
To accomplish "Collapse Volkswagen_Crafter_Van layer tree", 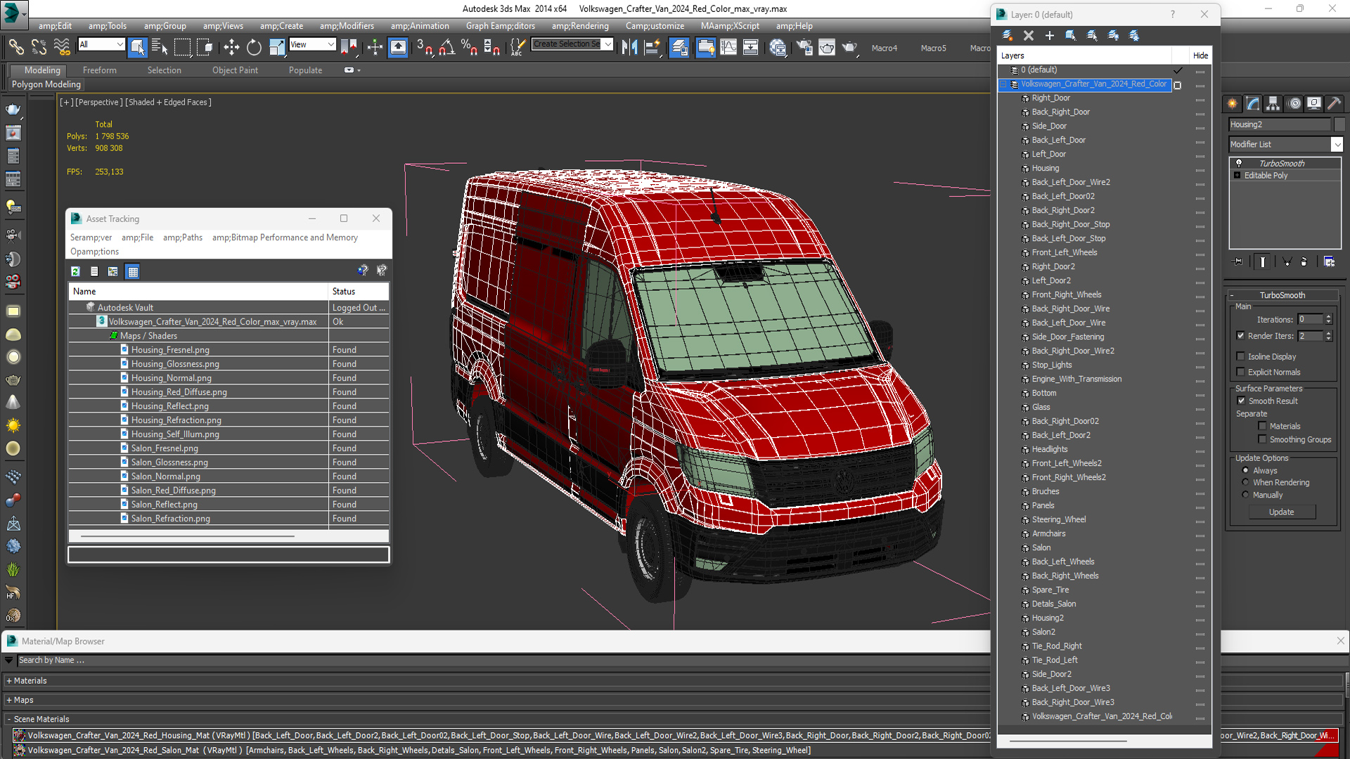I will click(x=1003, y=84).
